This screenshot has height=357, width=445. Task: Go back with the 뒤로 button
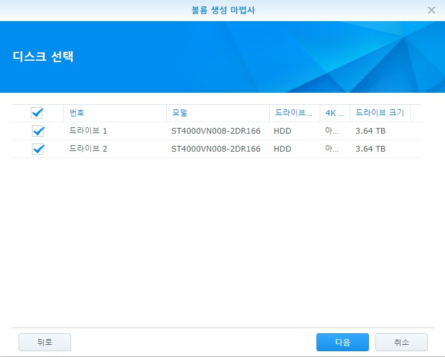coord(45,342)
